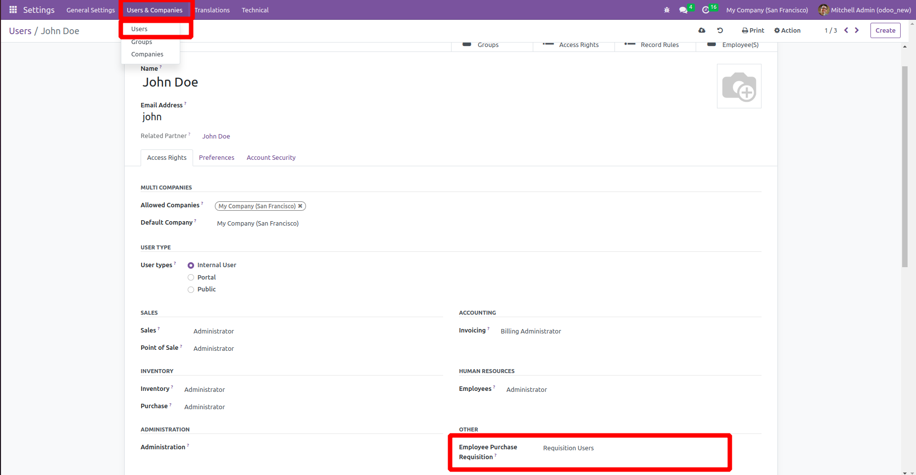Viewport: 916px width, 475px height.
Task: Click the save manually cloud icon
Action: (702, 30)
